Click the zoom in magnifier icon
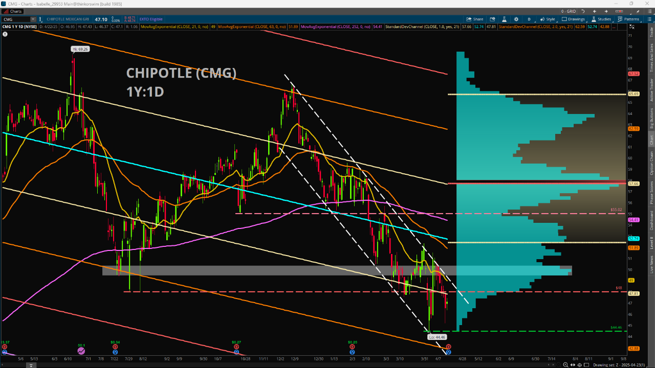655x368 pixels. click(565, 364)
